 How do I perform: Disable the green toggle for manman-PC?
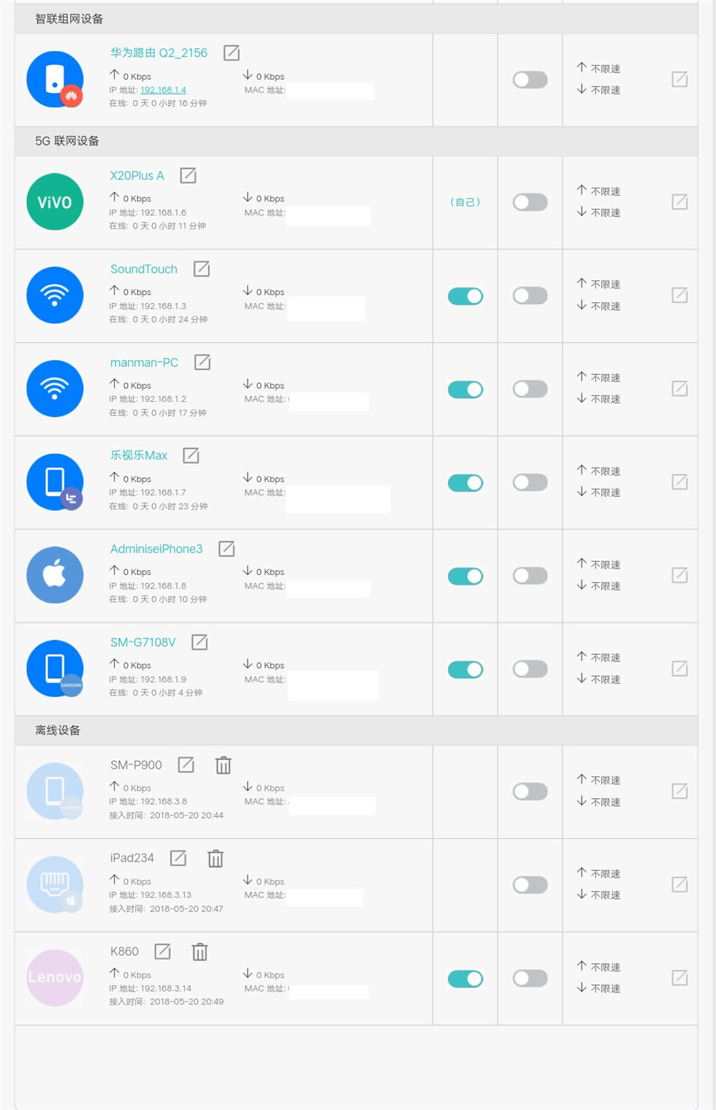465,389
